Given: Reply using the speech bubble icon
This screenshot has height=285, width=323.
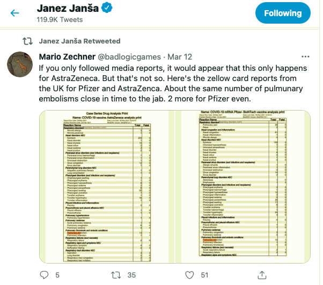Looking at the screenshot, I should pyautogui.click(x=45, y=275).
